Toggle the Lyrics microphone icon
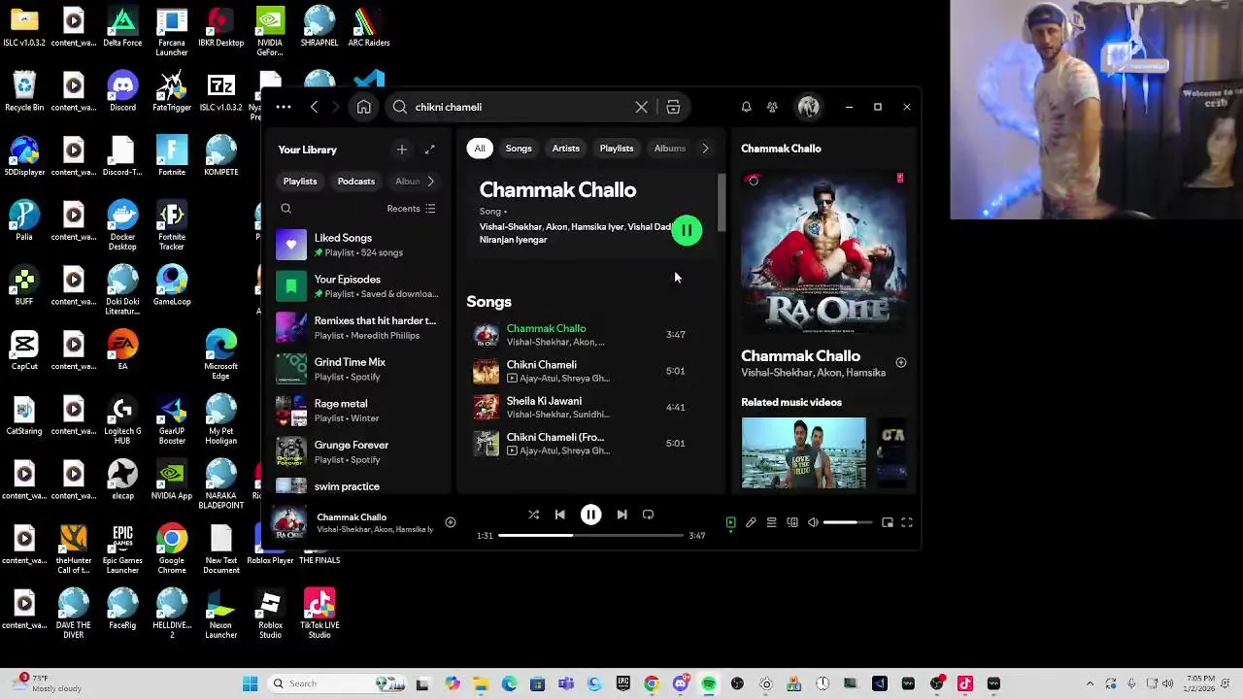 (x=751, y=522)
